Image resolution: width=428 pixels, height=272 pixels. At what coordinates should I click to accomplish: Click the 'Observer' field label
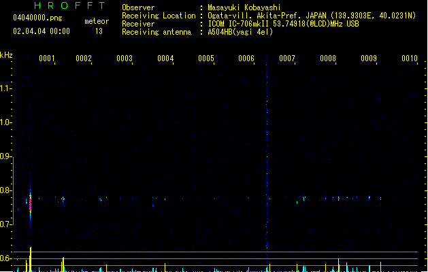point(138,7)
